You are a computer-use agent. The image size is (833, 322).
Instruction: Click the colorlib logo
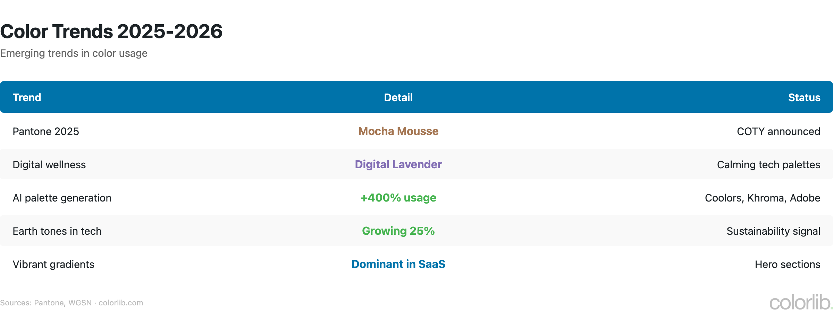coord(800,303)
